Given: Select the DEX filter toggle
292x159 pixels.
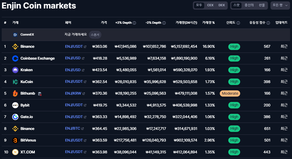Looking at the screenshot, I should [x=221, y=5].
